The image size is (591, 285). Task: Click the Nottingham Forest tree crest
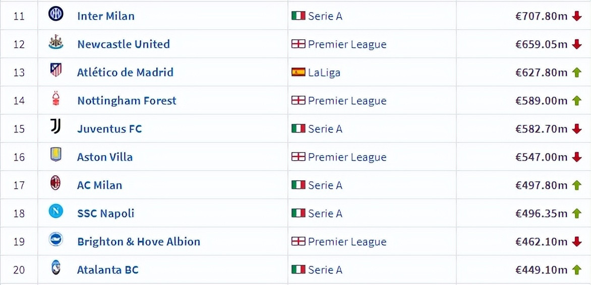56,99
